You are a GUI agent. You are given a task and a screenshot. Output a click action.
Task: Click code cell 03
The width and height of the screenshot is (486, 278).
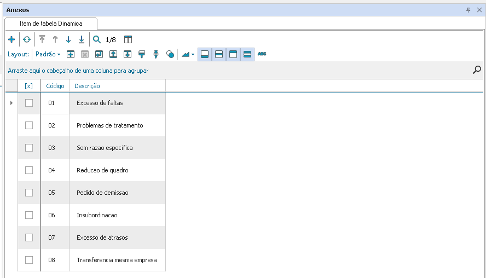click(55, 148)
